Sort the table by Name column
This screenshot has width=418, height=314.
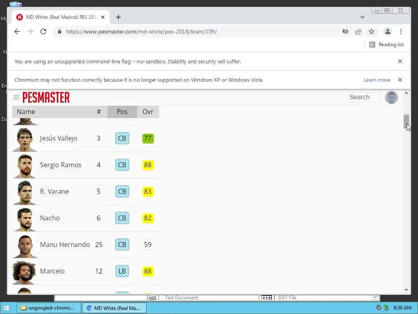[x=26, y=112]
